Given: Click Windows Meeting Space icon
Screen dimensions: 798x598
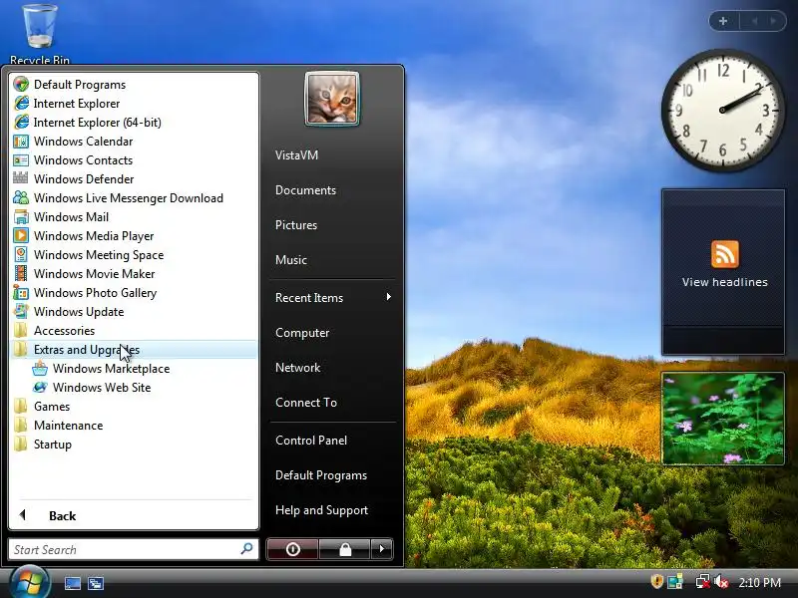Looking at the screenshot, I should [21, 255].
